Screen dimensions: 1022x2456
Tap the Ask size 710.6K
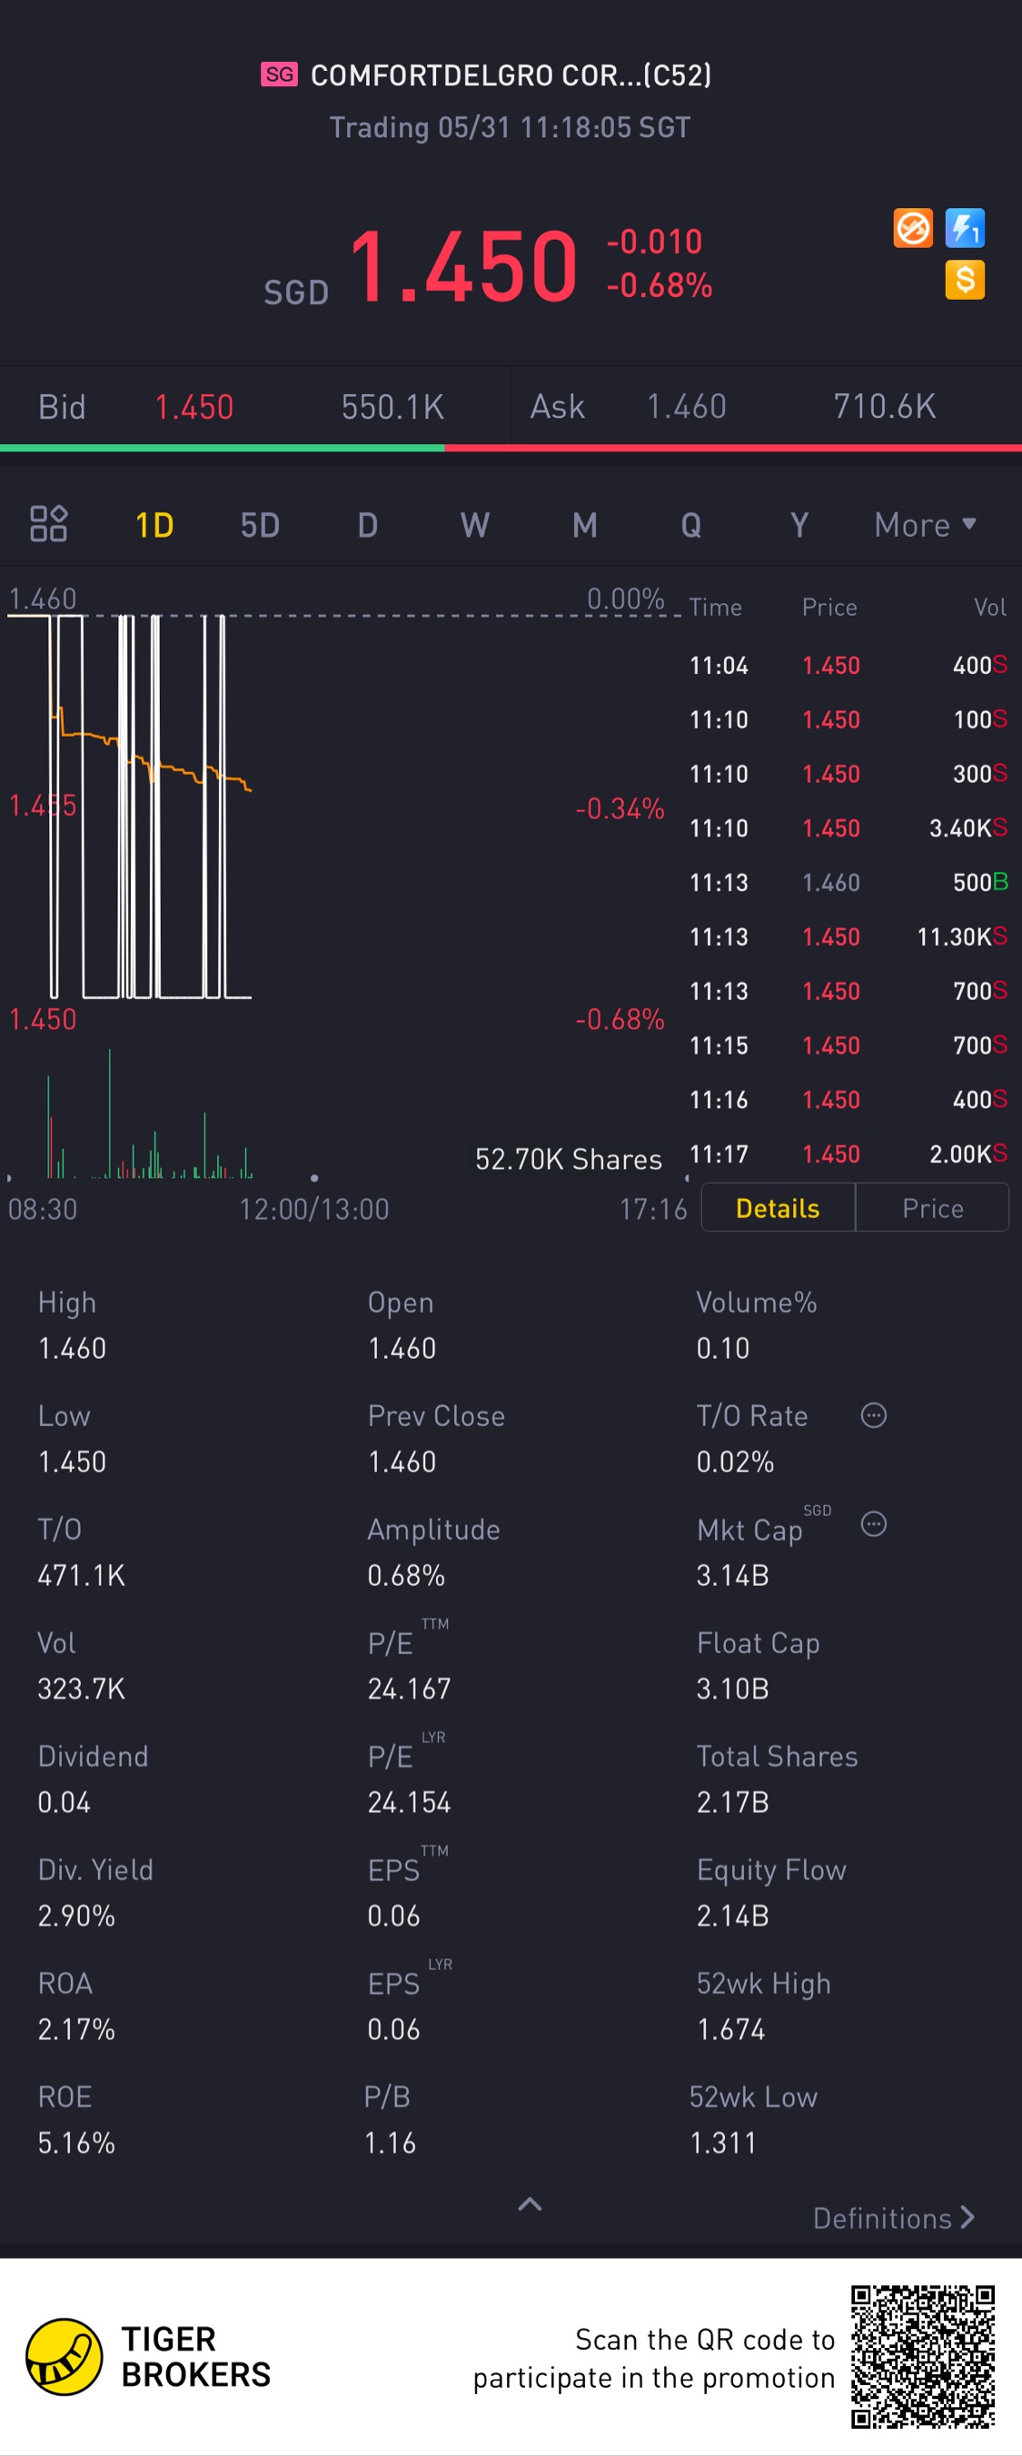pos(885,407)
